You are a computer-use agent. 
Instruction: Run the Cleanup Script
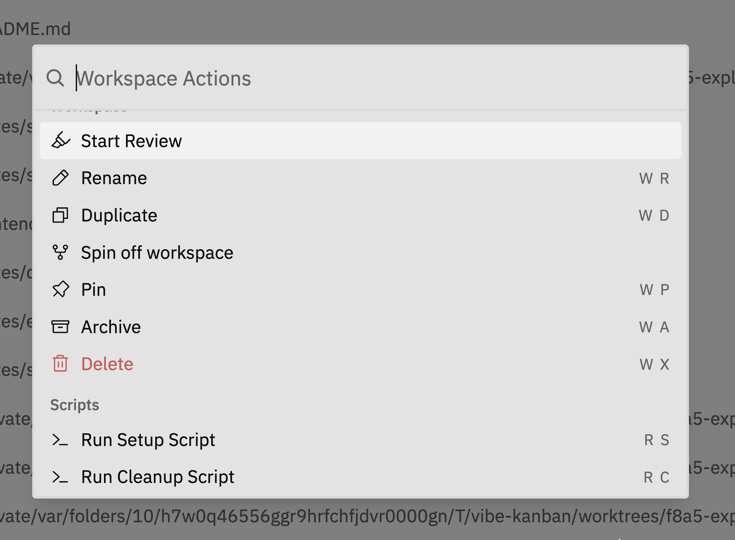pyautogui.click(x=157, y=476)
